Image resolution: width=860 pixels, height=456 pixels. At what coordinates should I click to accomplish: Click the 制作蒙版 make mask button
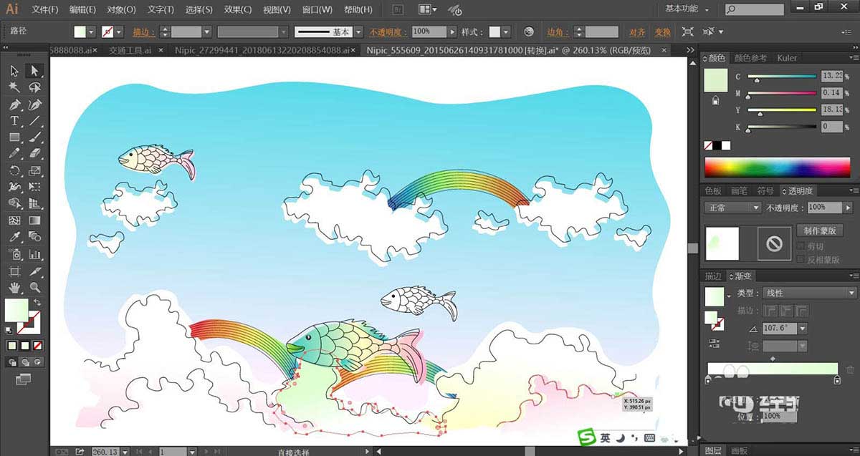coord(819,231)
